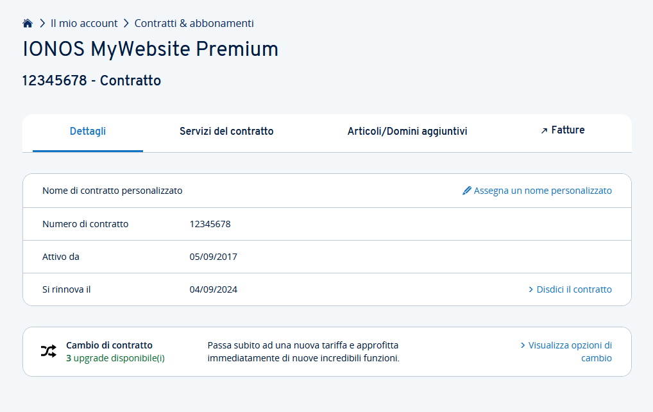This screenshot has height=412, width=653.
Task: Click 'IONOS MyWebsite Premium' page title
Action: (150, 49)
